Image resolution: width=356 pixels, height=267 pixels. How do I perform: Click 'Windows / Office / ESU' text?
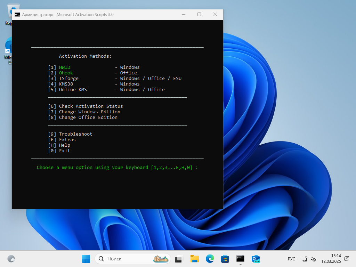151,79
